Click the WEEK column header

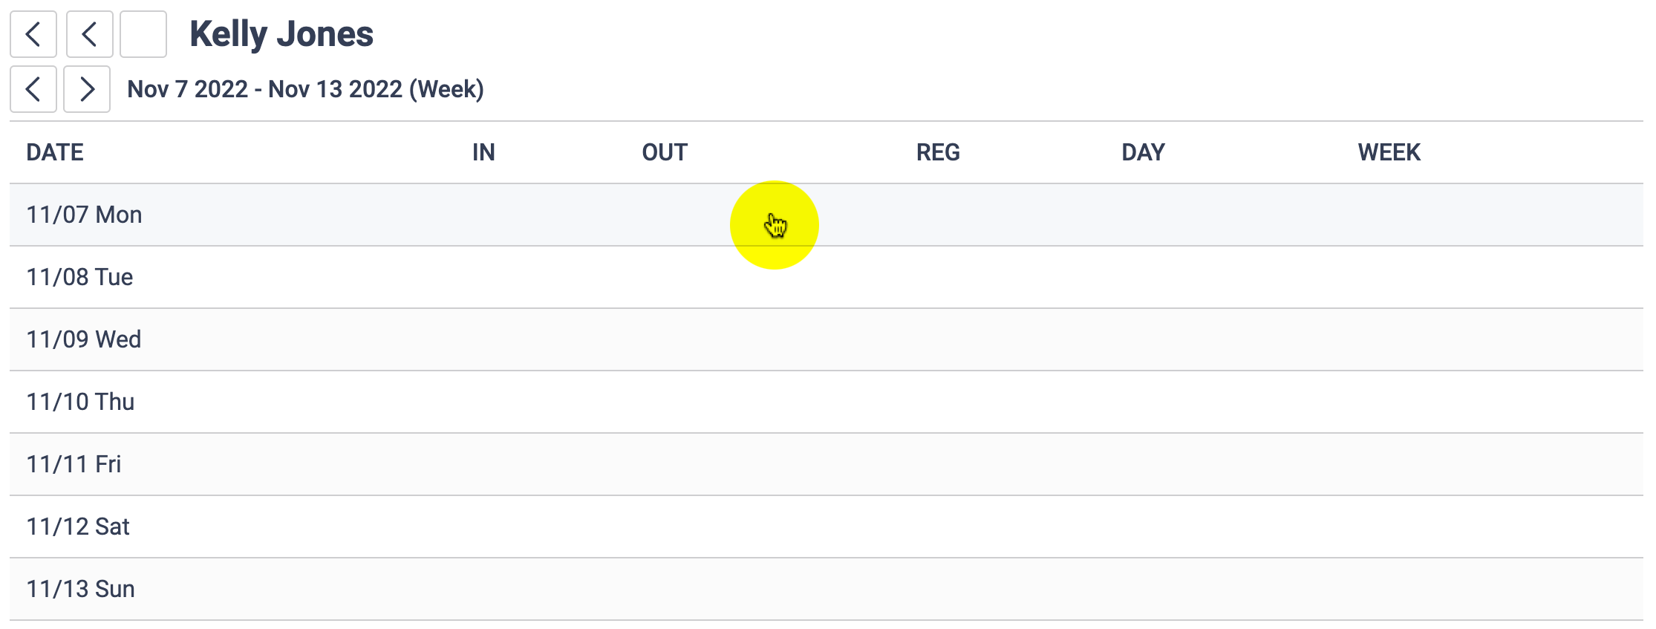(1389, 151)
